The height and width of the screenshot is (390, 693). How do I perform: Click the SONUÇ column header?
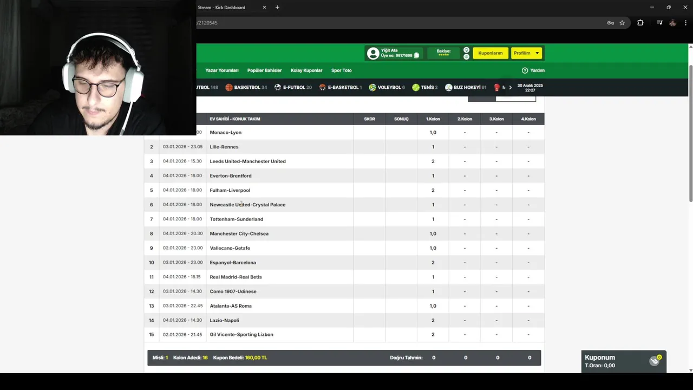pos(401,119)
